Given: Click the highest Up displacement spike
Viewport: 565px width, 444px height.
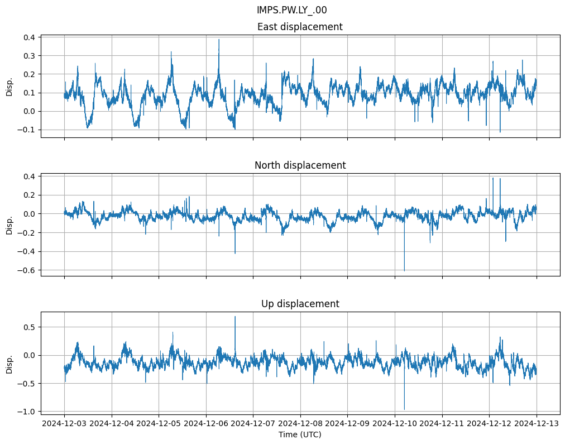Looking at the screenshot, I should pyautogui.click(x=235, y=317).
